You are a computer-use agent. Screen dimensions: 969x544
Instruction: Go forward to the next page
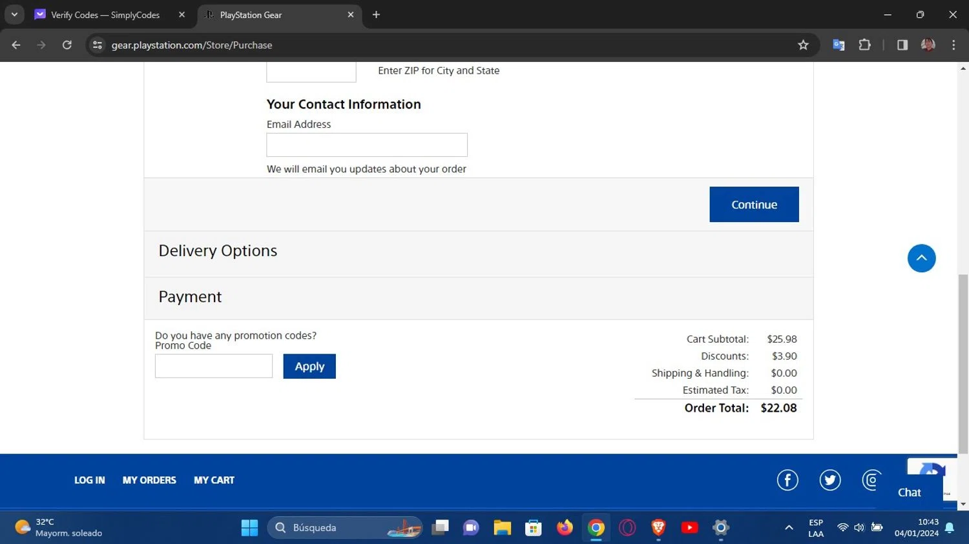[x=41, y=45]
